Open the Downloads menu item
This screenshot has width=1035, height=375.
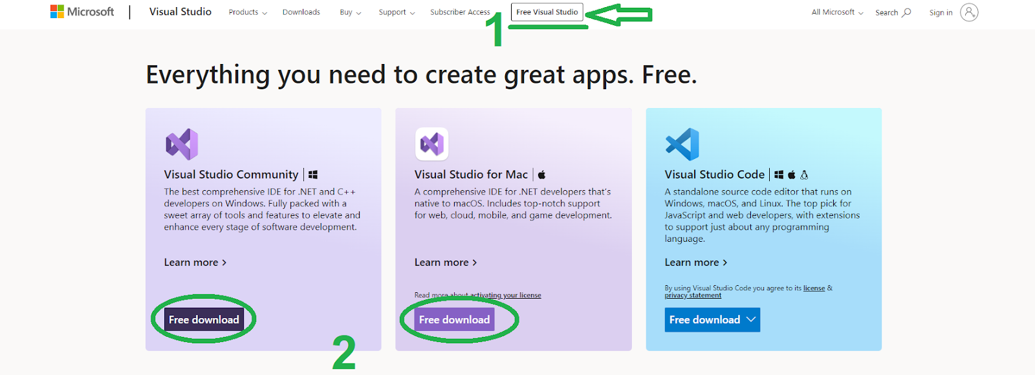(x=301, y=12)
